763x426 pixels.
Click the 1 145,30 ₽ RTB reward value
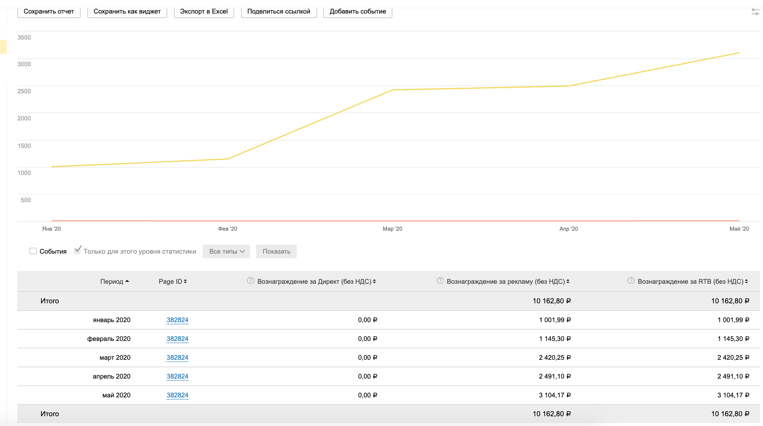(x=733, y=339)
